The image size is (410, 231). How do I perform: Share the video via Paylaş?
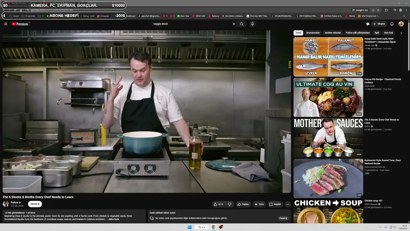click(x=243, y=204)
